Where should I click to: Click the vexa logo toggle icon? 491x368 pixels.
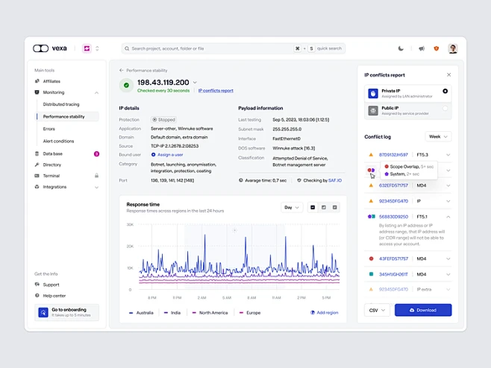tap(41, 48)
